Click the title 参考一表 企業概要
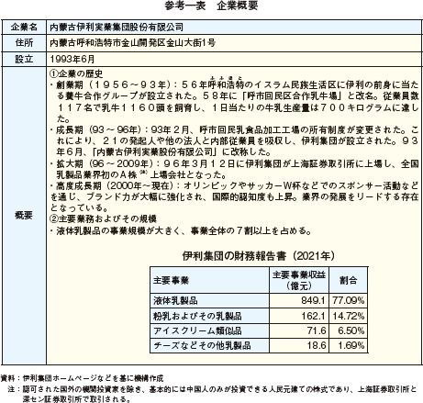The height and width of the screenshot is (403, 423). pos(211,6)
